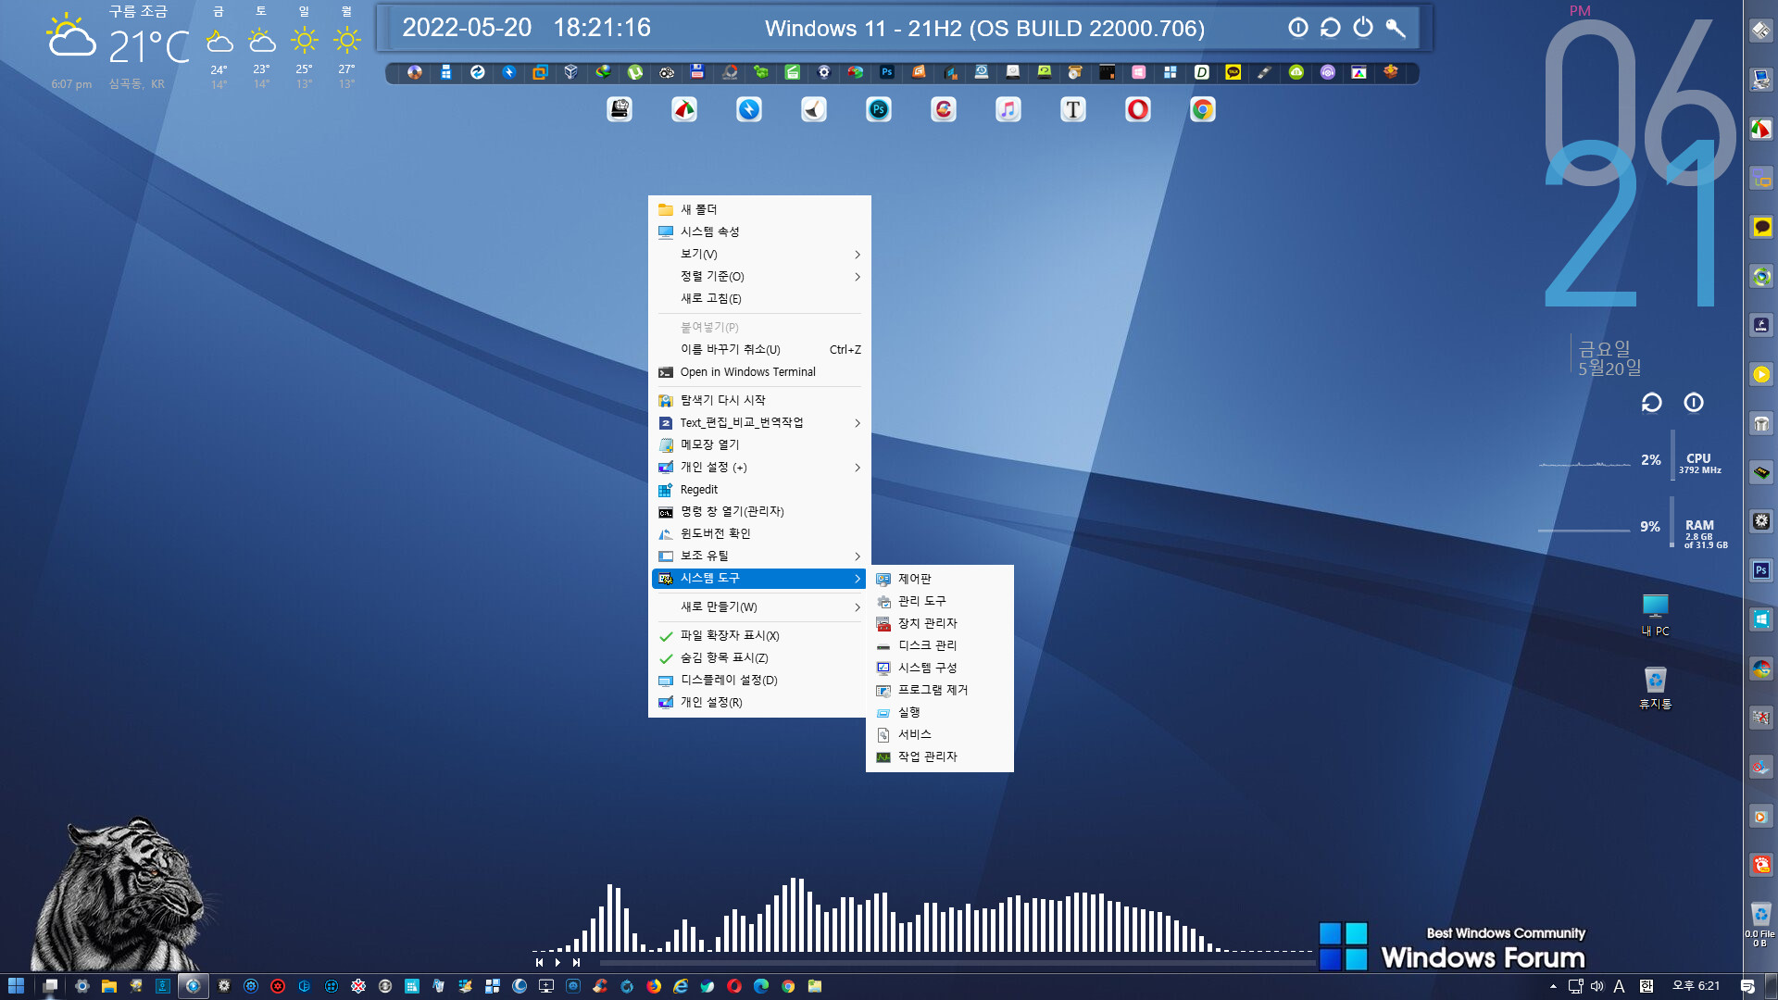
Task: Select 새 폴더 in the context menu
Action: 759,210
